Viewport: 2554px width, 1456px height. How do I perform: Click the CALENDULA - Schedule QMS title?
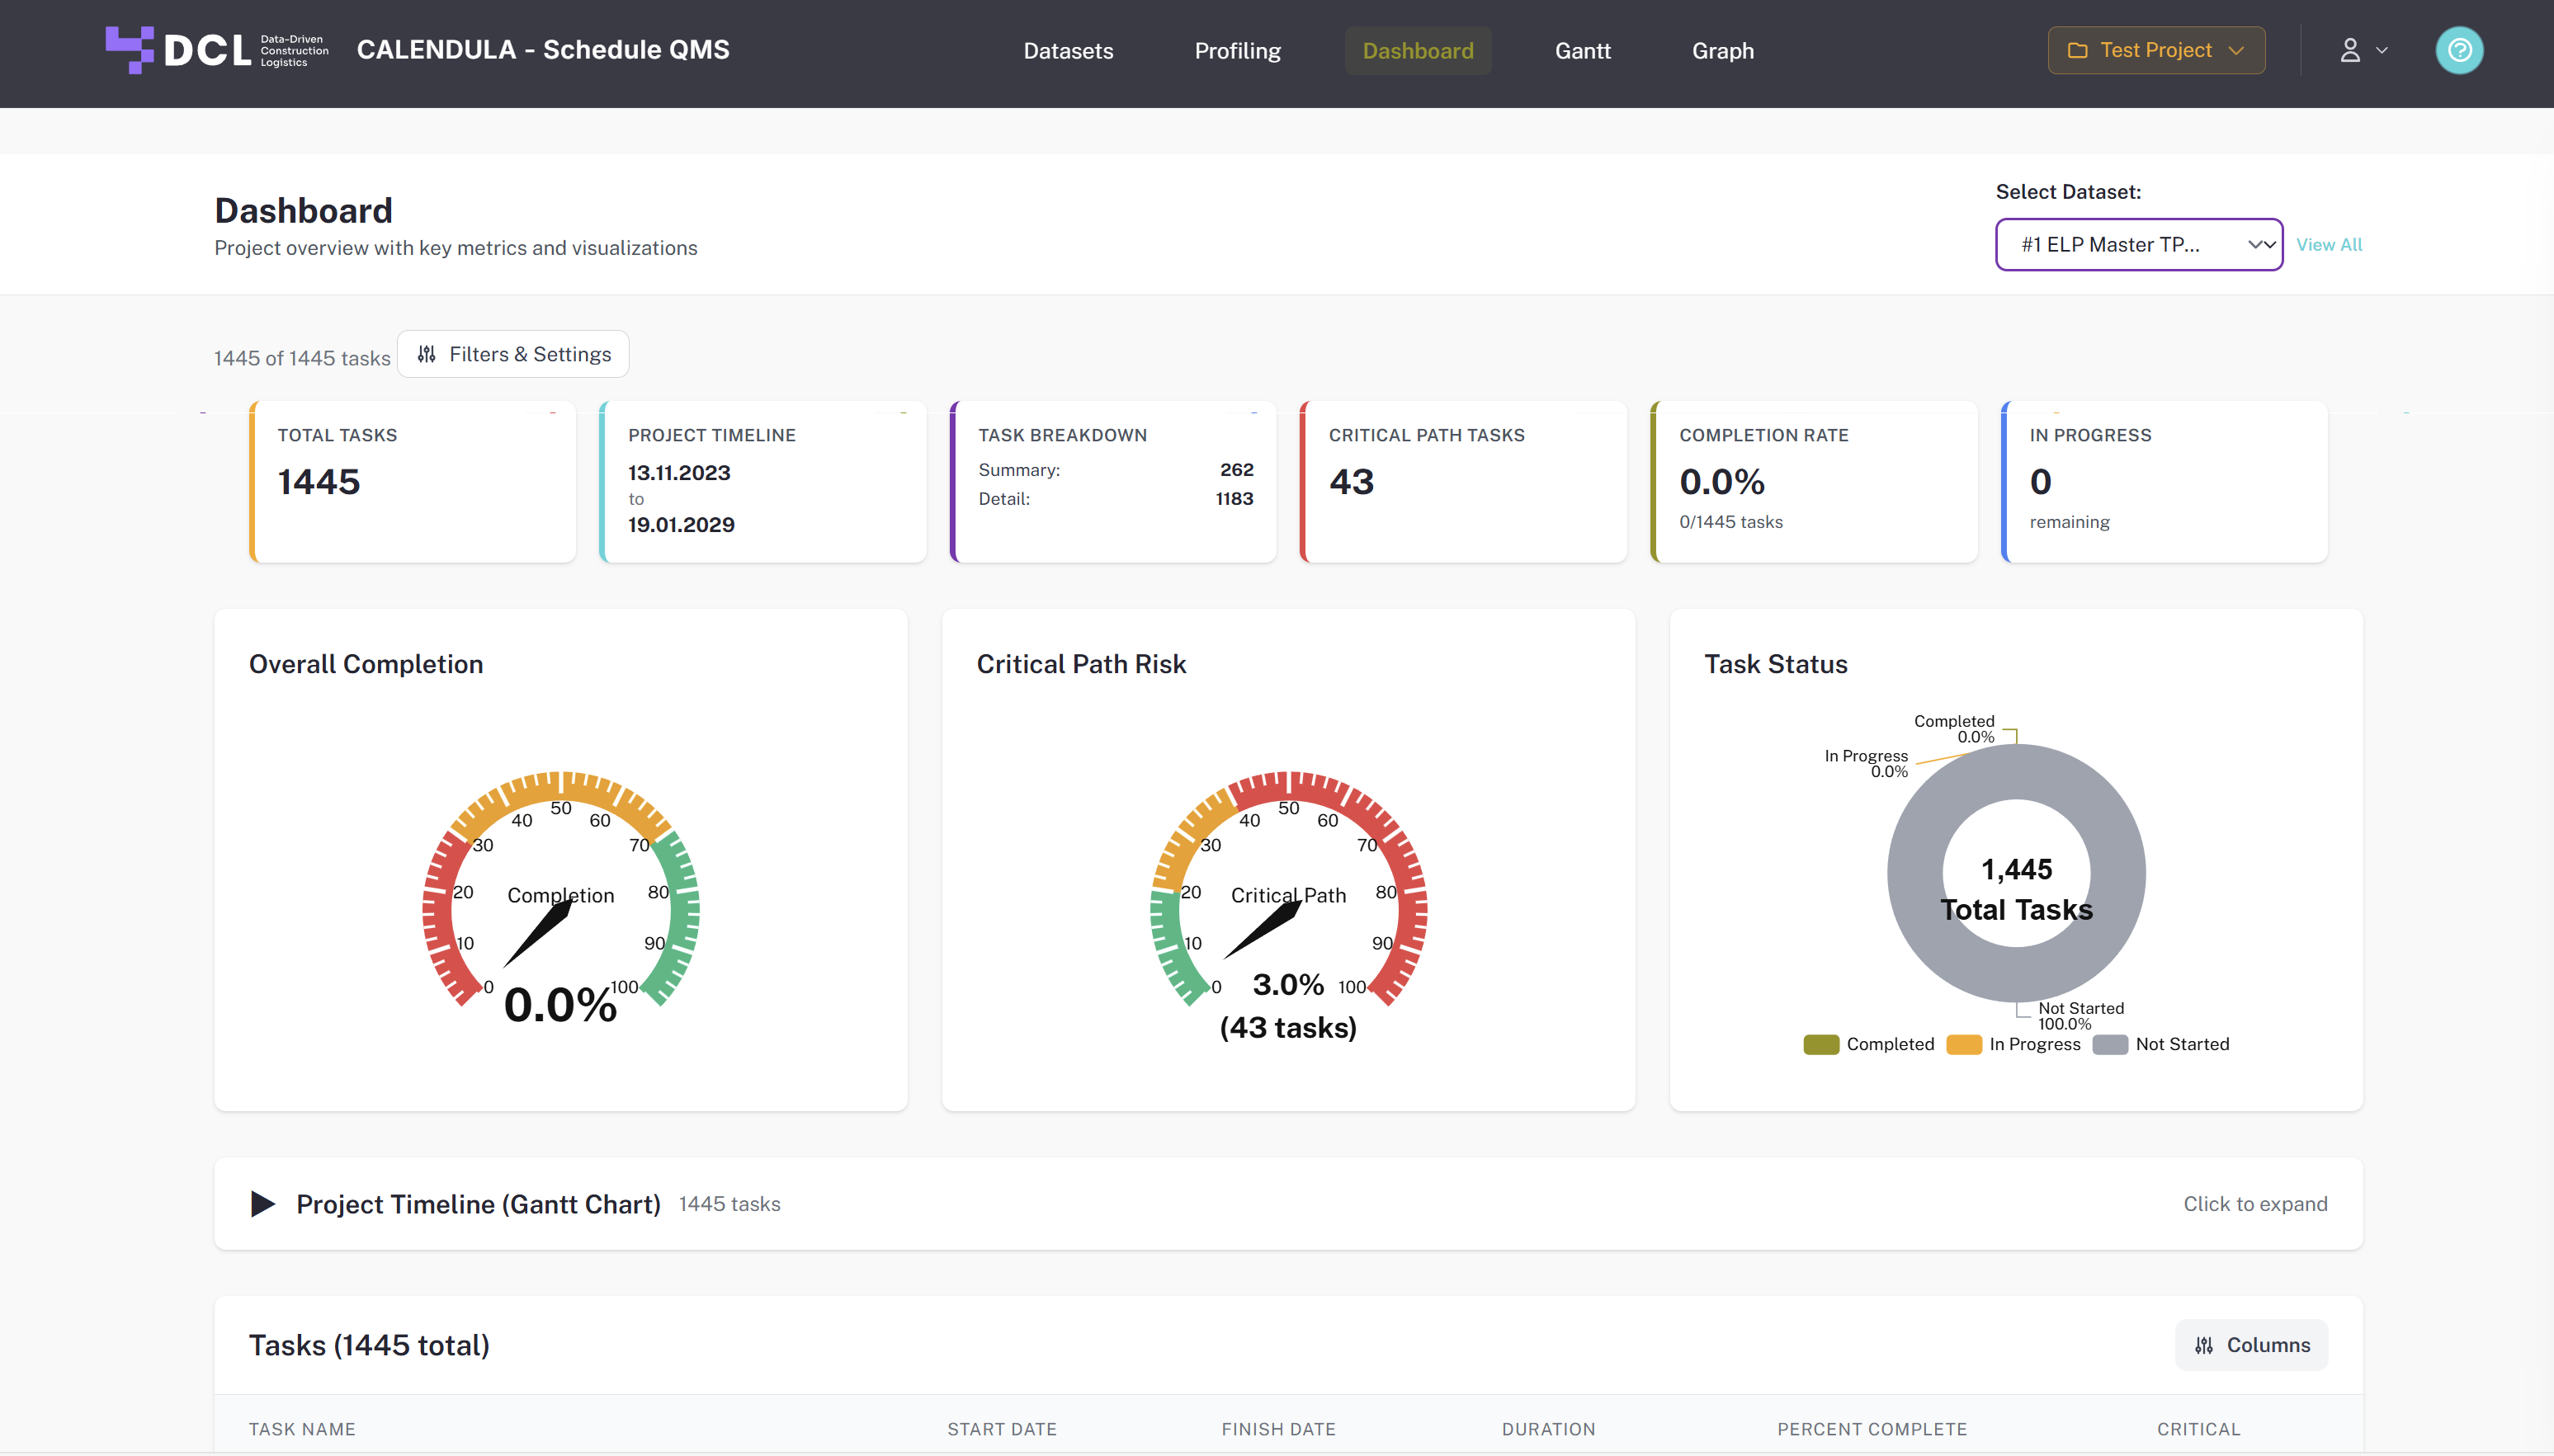pyautogui.click(x=543, y=50)
